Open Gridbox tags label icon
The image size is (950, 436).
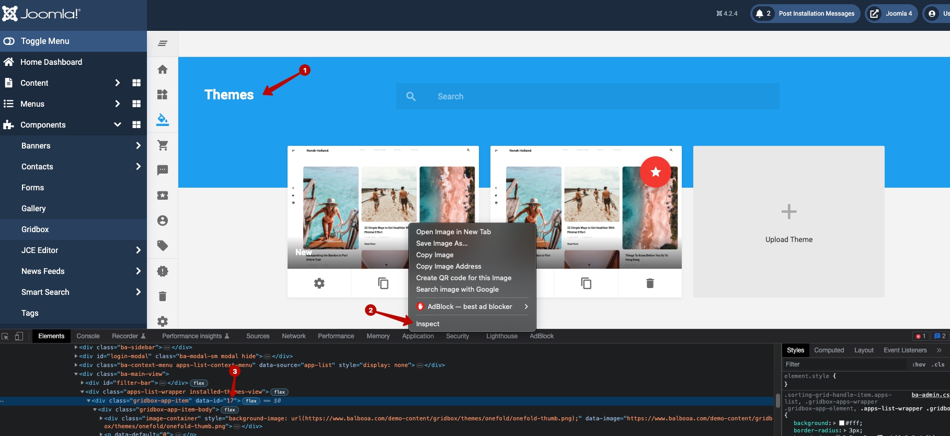[163, 246]
